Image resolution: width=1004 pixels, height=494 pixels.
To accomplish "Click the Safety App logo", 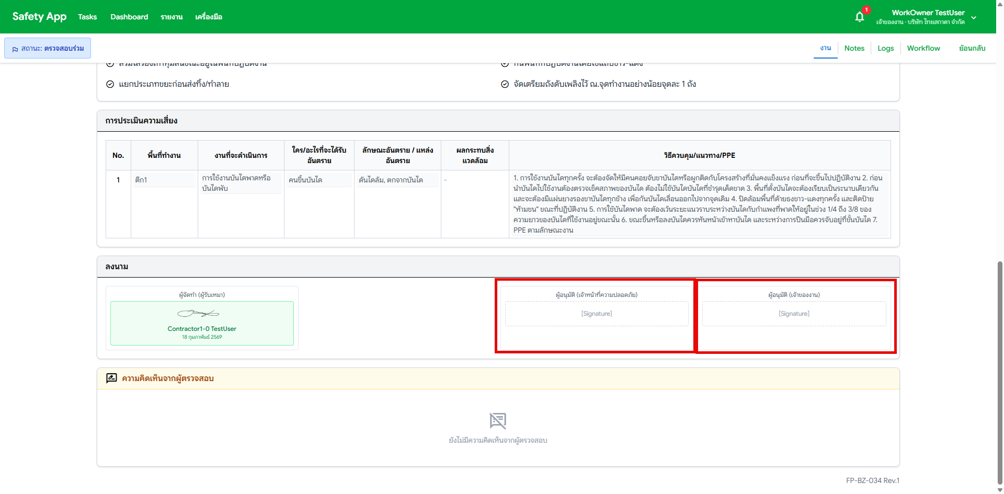I will (39, 17).
